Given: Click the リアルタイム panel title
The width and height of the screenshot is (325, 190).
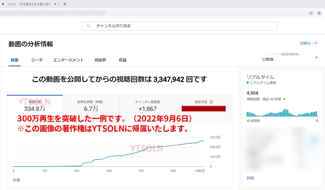Looking at the screenshot, I should (x=260, y=77).
